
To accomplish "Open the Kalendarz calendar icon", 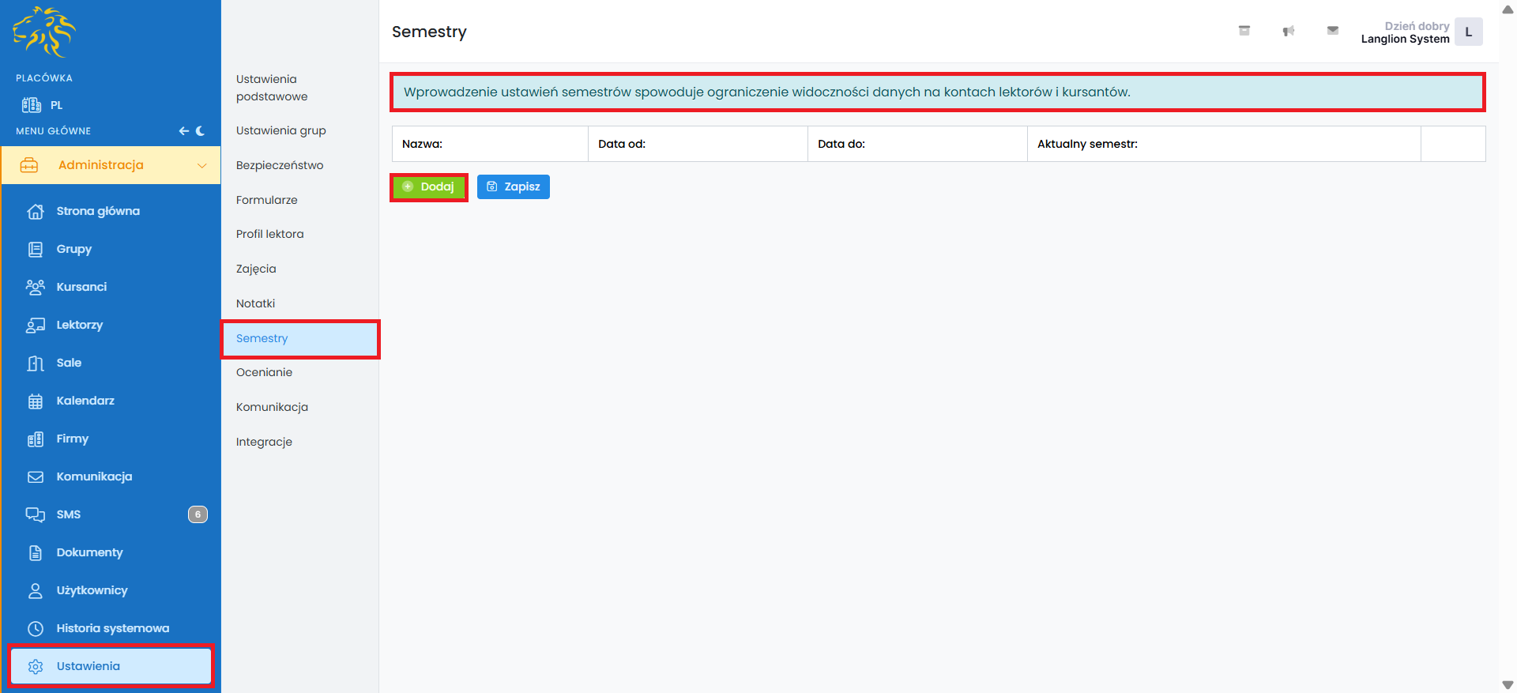I will (x=36, y=401).
